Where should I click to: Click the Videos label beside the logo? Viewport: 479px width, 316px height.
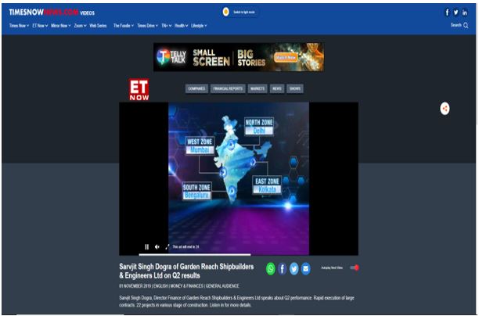[x=88, y=13]
